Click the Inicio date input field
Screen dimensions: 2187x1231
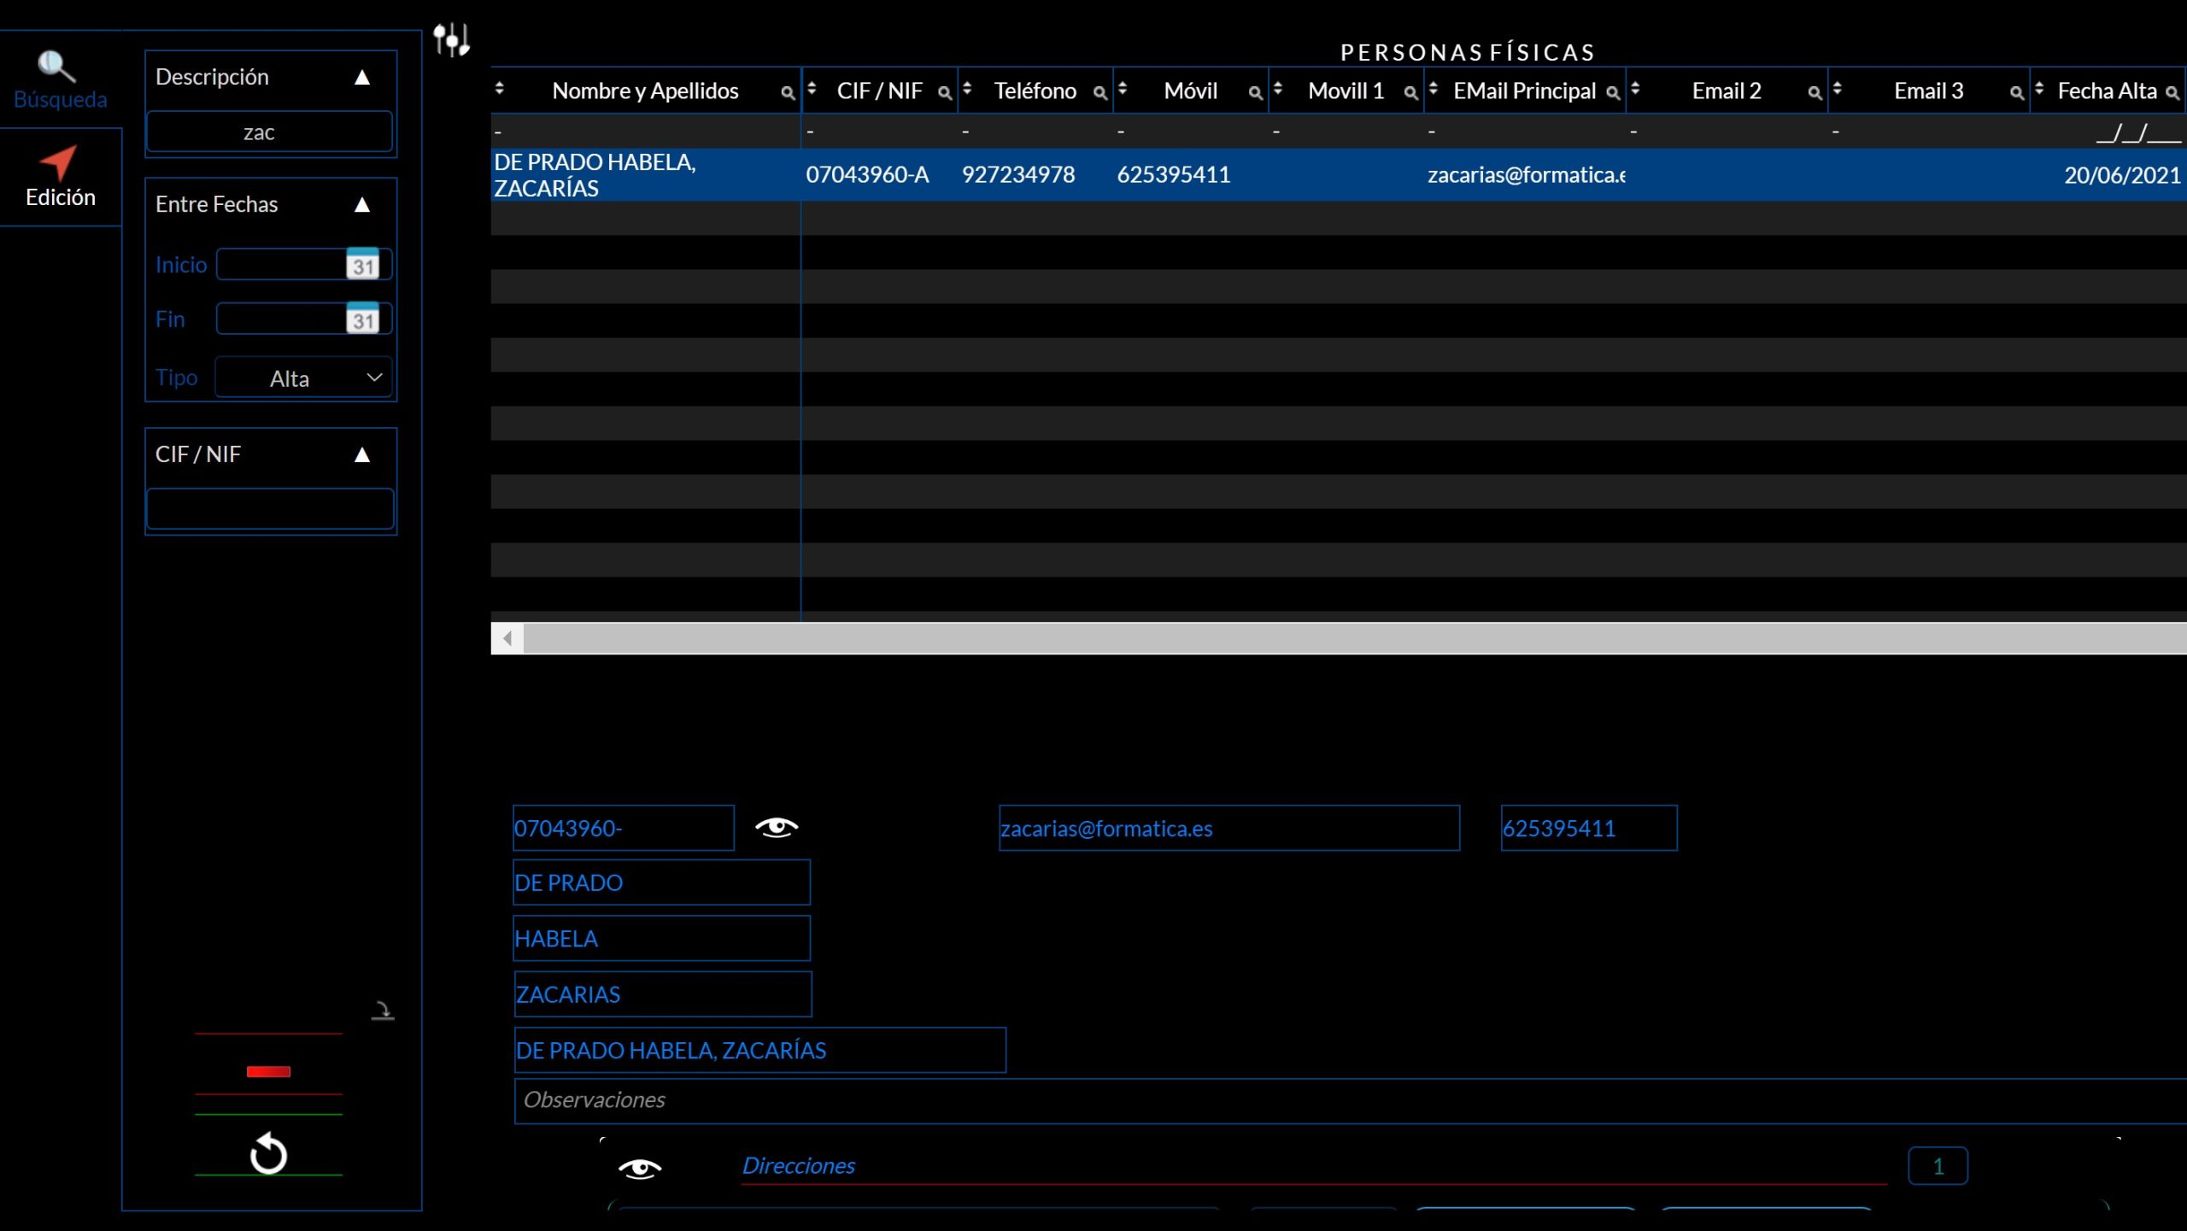pos(281,264)
